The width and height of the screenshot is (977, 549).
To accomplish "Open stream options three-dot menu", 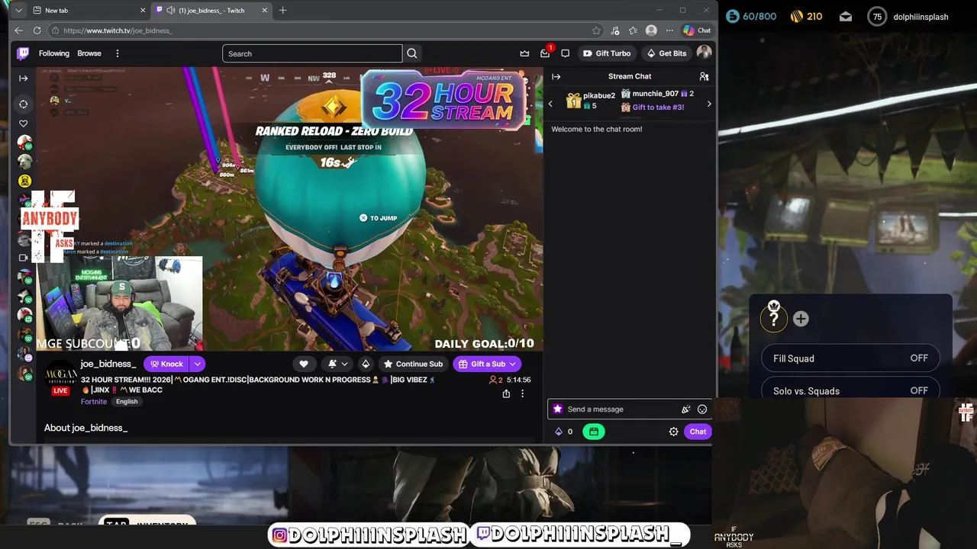I will pos(522,393).
